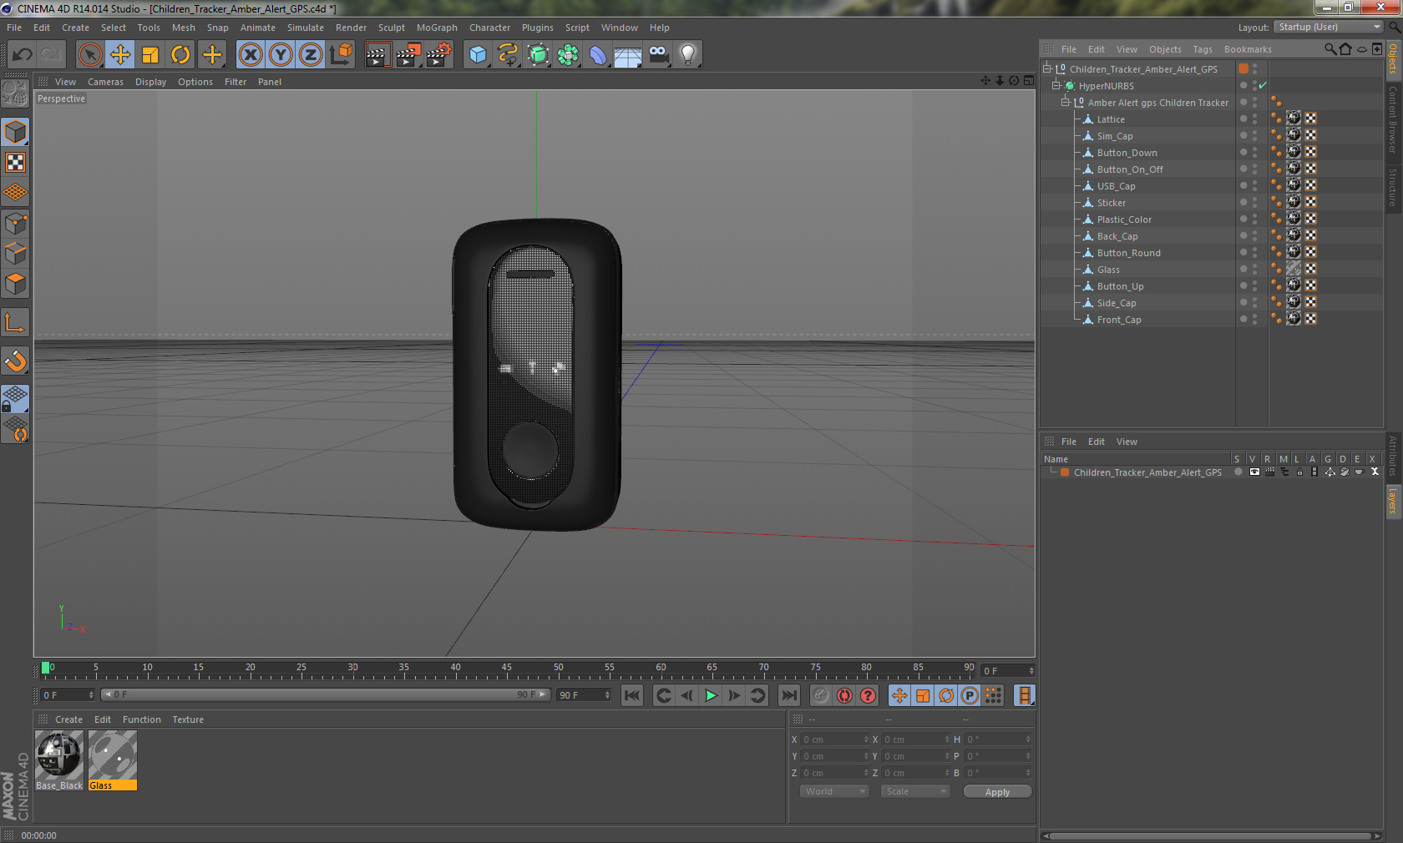Add a Light object
1403x843 pixels.
(688, 55)
